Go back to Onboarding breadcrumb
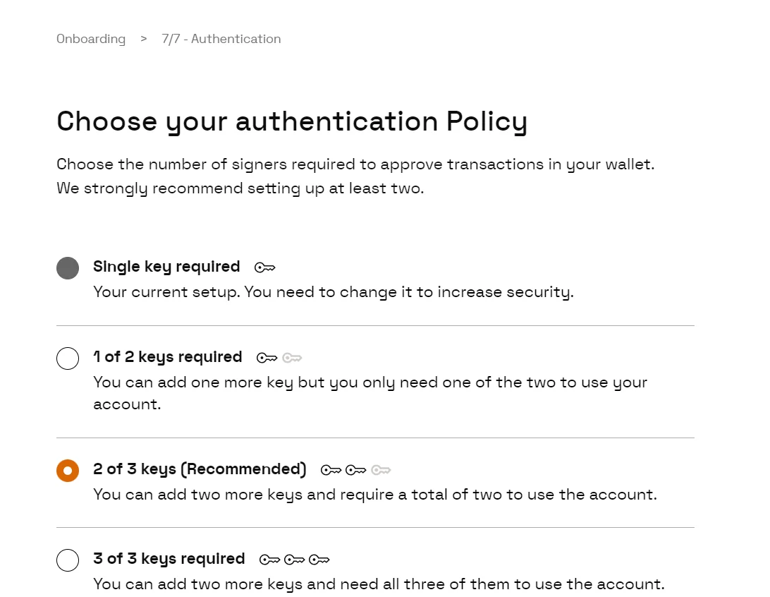This screenshot has width=770, height=597. point(91,39)
